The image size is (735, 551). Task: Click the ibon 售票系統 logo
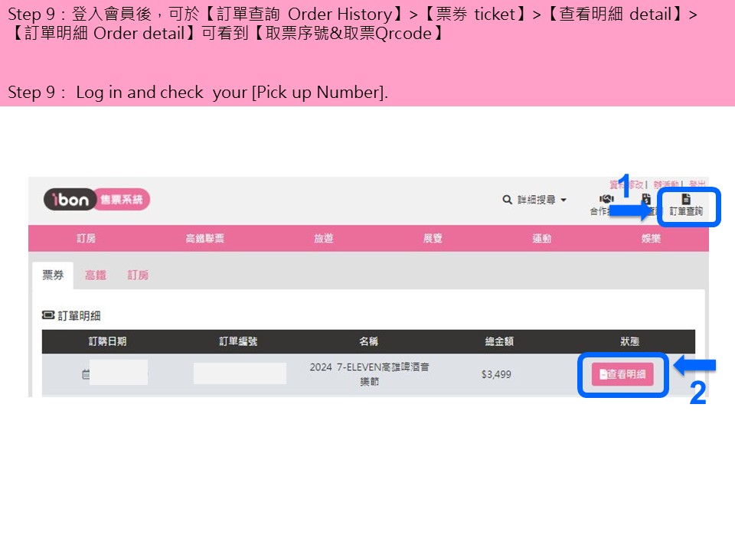[96, 200]
